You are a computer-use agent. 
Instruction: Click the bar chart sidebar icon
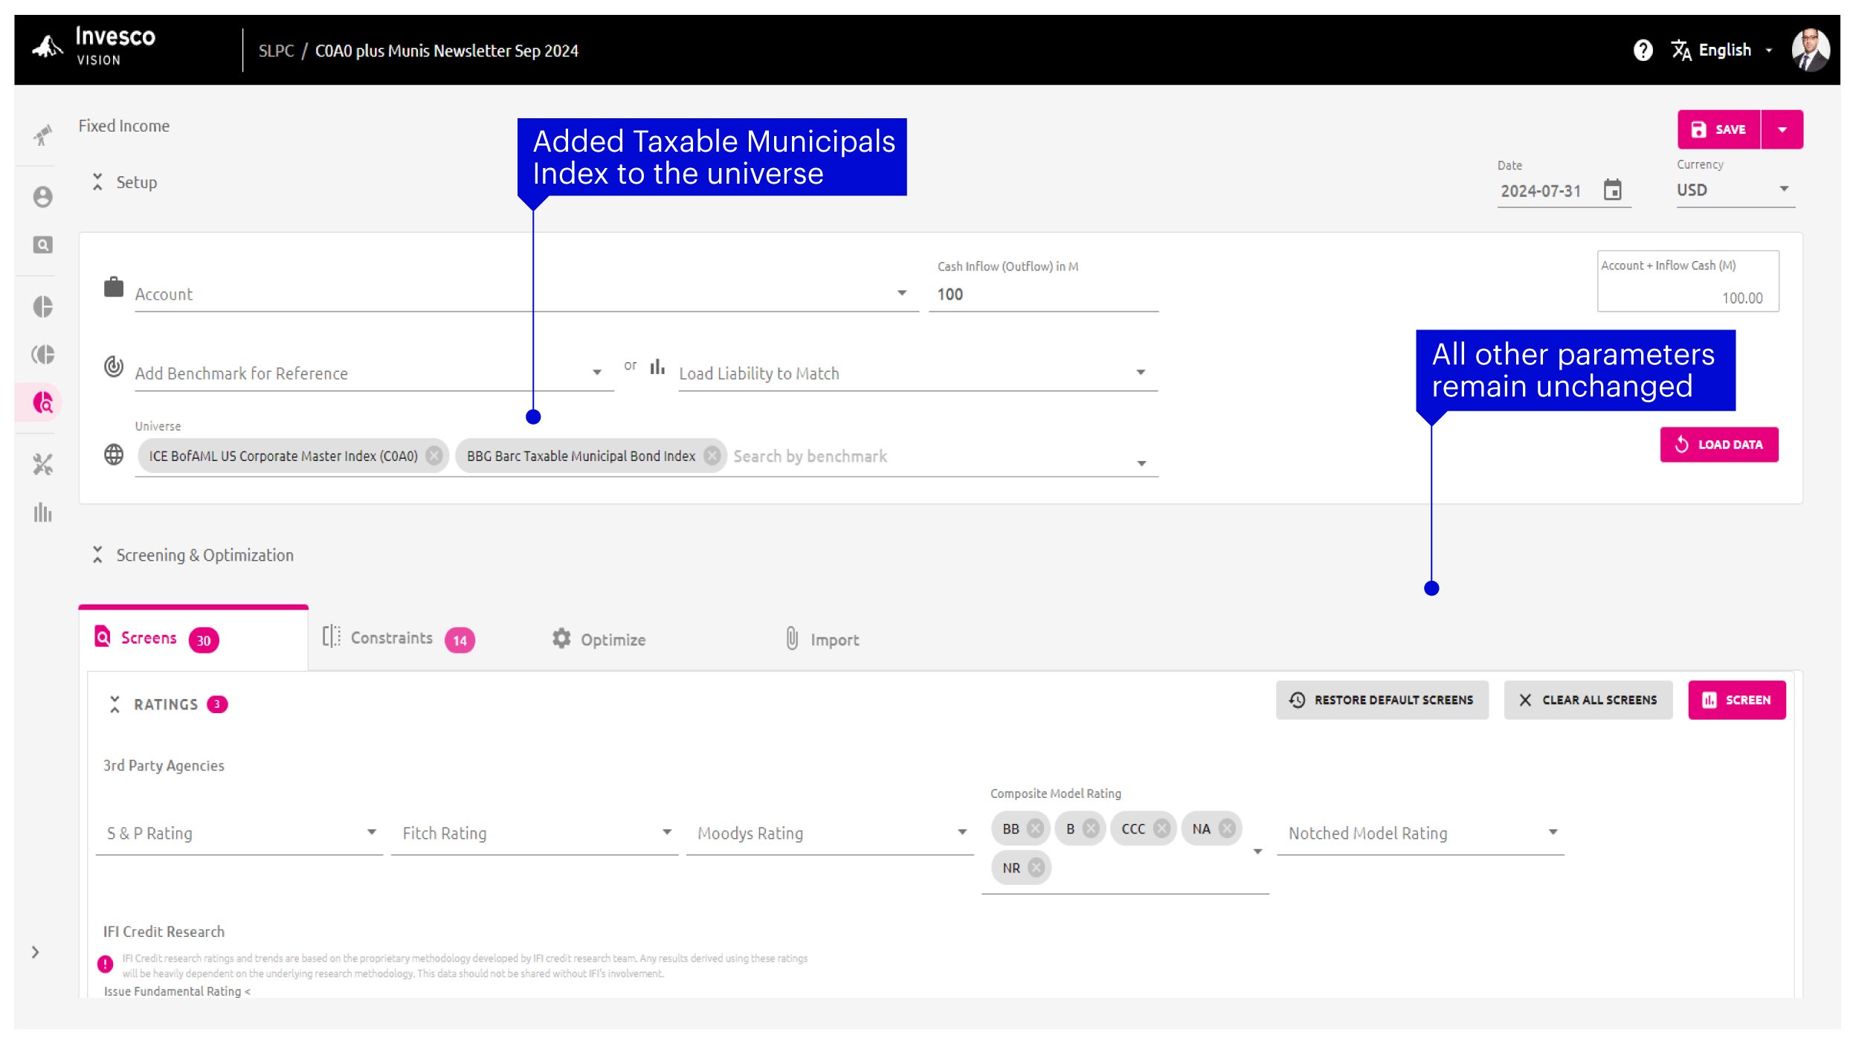pos(42,512)
